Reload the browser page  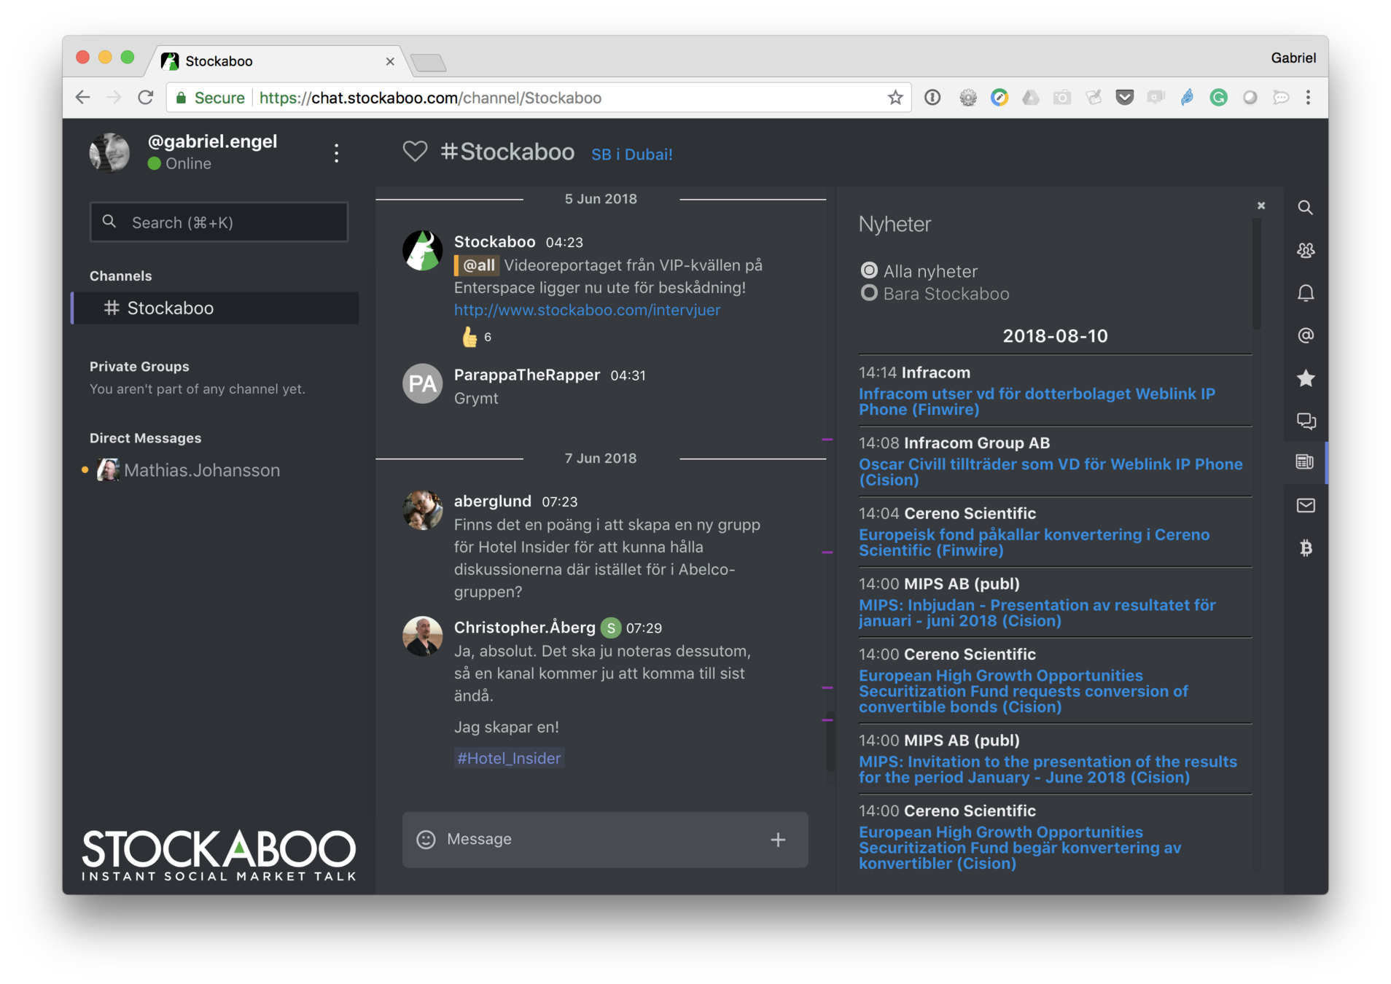146,98
